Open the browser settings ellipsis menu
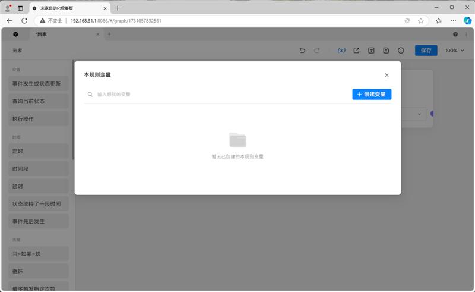Viewport: 475px width, 292px height. (454, 21)
